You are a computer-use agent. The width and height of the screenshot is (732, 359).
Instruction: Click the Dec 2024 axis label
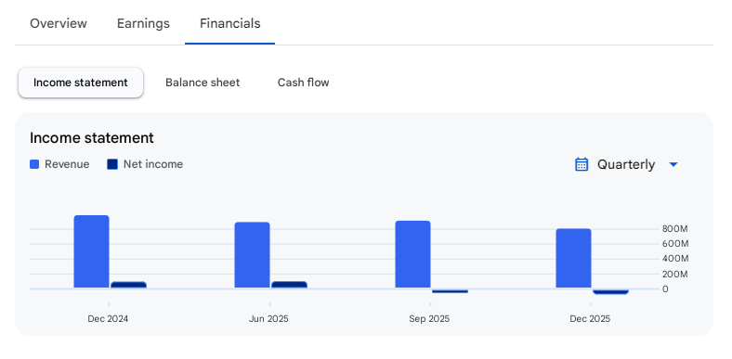coord(108,319)
